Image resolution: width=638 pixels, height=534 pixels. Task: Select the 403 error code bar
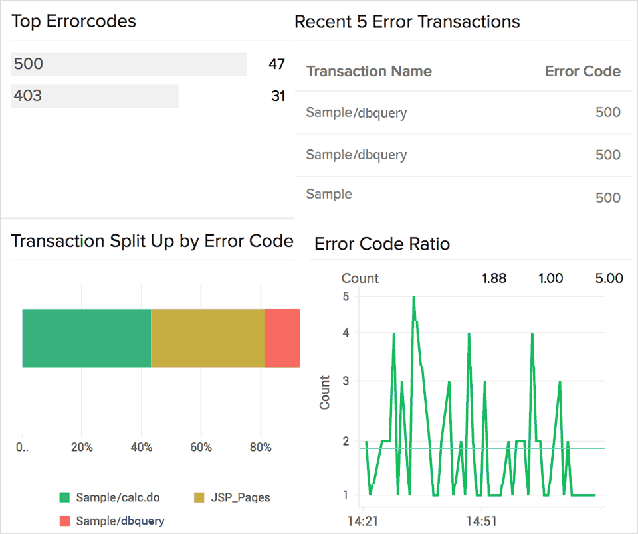click(x=94, y=96)
